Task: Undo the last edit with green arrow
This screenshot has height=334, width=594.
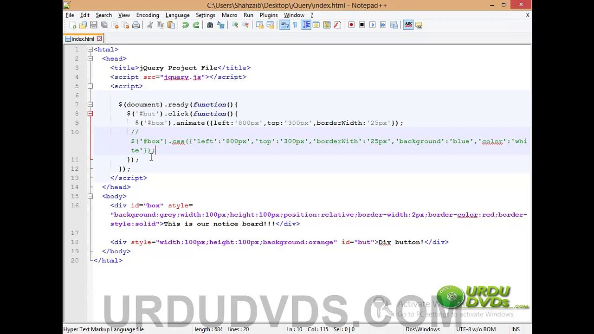Action: (185, 25)
